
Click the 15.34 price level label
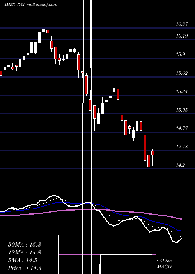pos(182,91)
